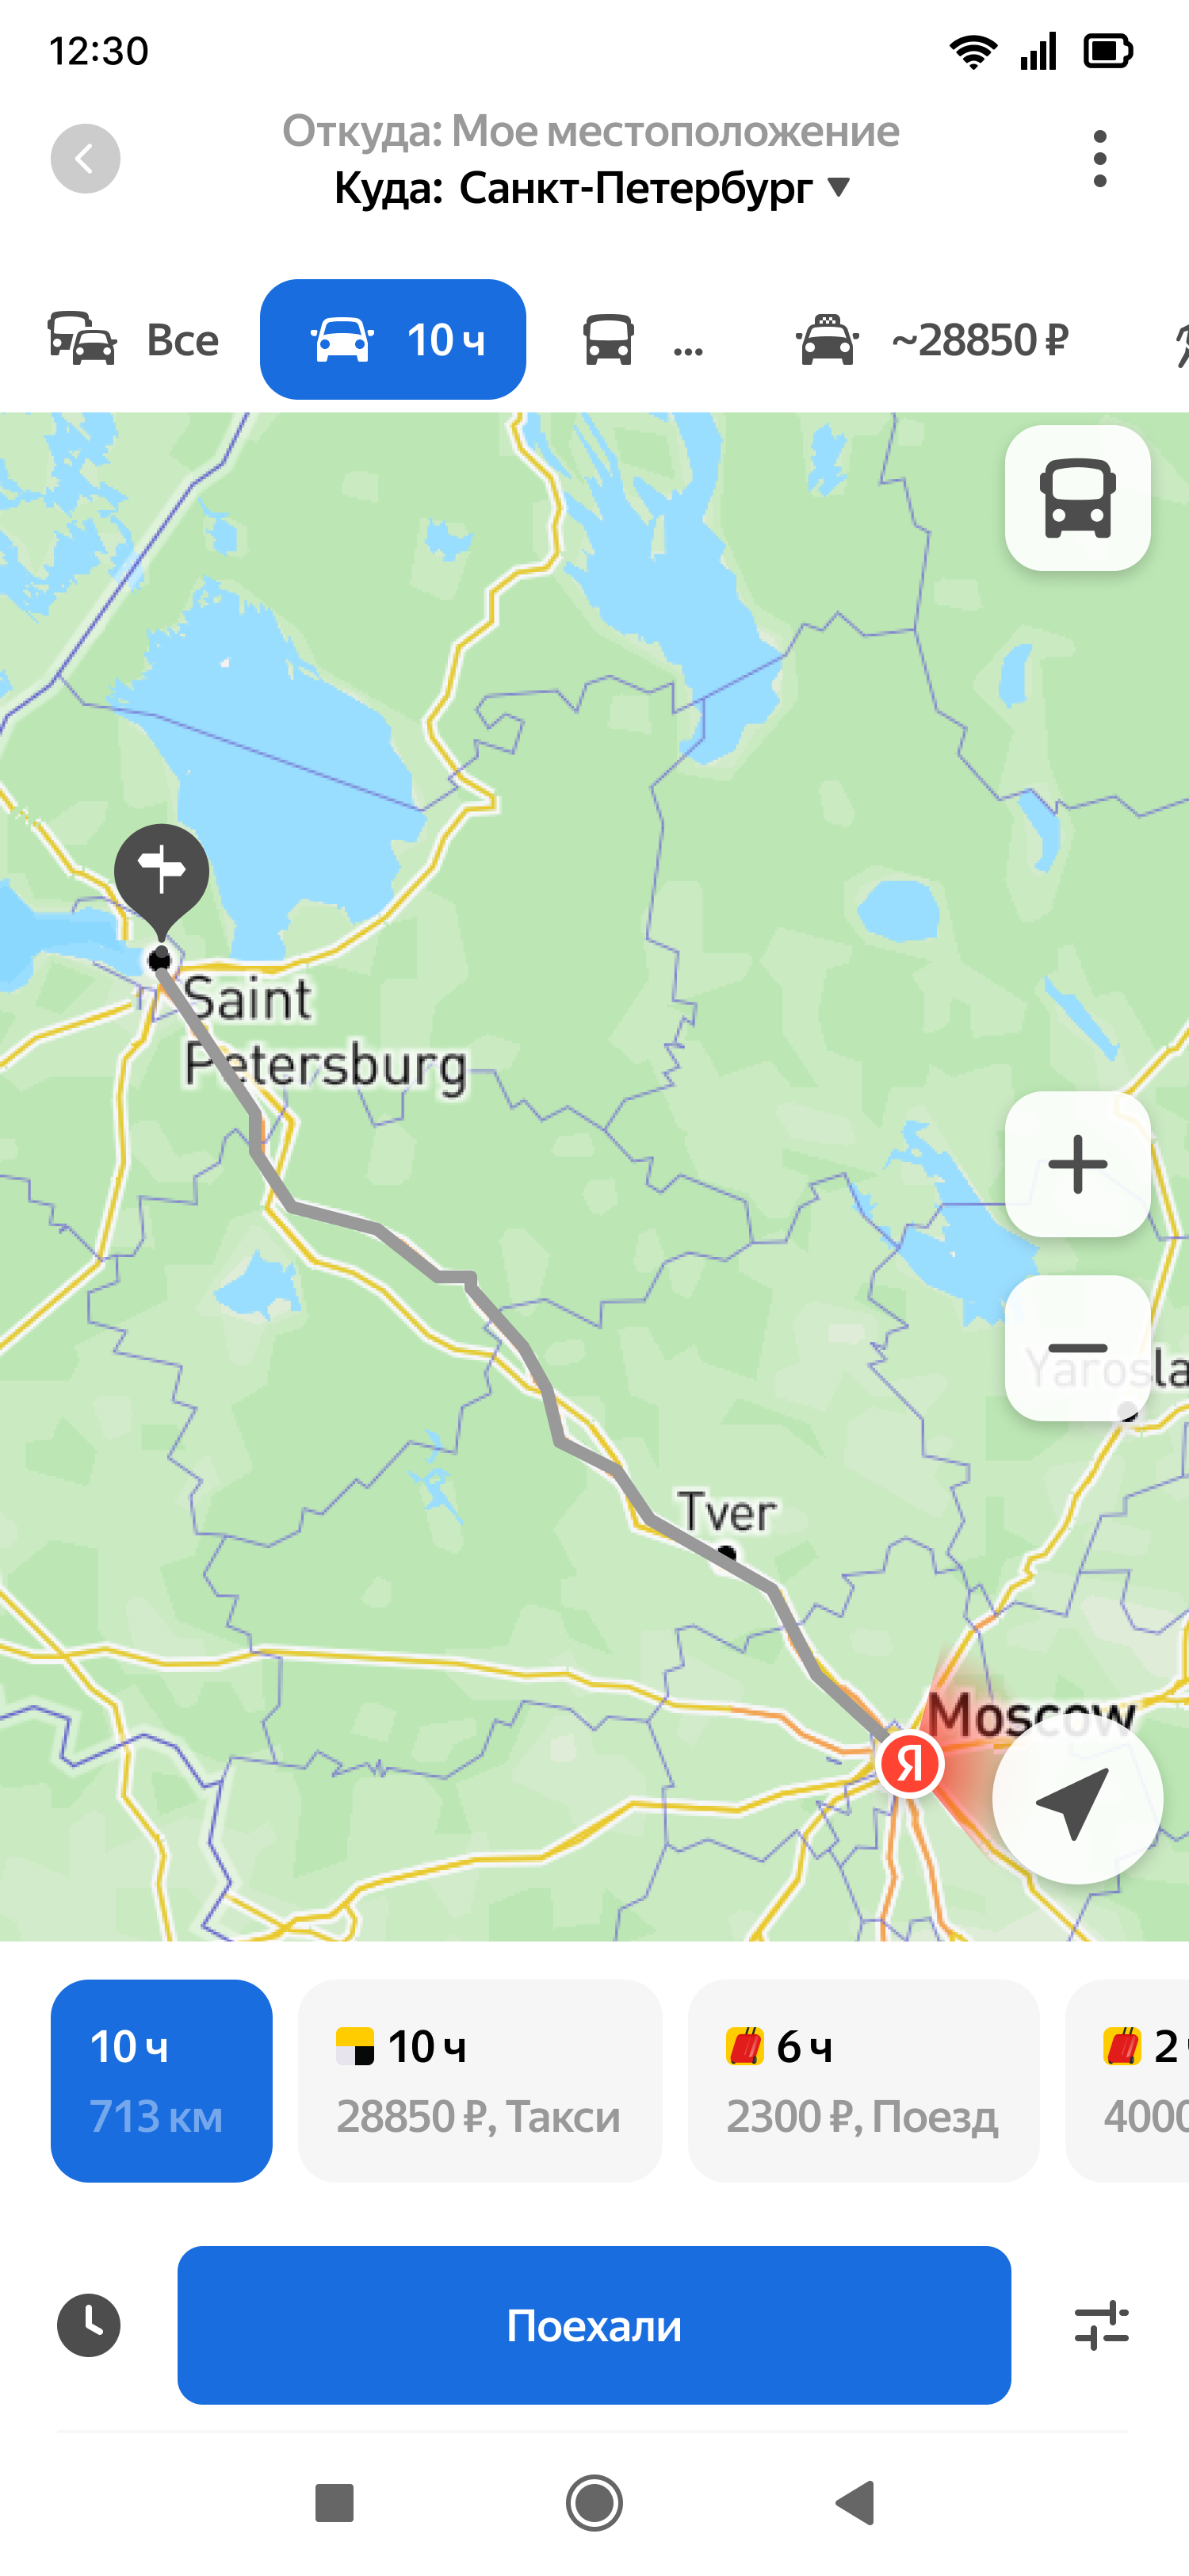Switch to taxi ~28850 ₽ tab
This screenshot has height=2576, width=1189.
click(931, 340)
